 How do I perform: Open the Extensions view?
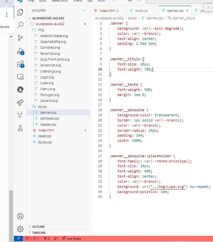[21, 64]
